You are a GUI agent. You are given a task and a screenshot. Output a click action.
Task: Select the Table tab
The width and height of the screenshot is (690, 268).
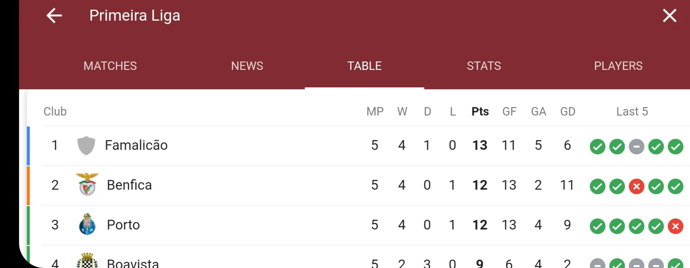(x=364, y=66)
